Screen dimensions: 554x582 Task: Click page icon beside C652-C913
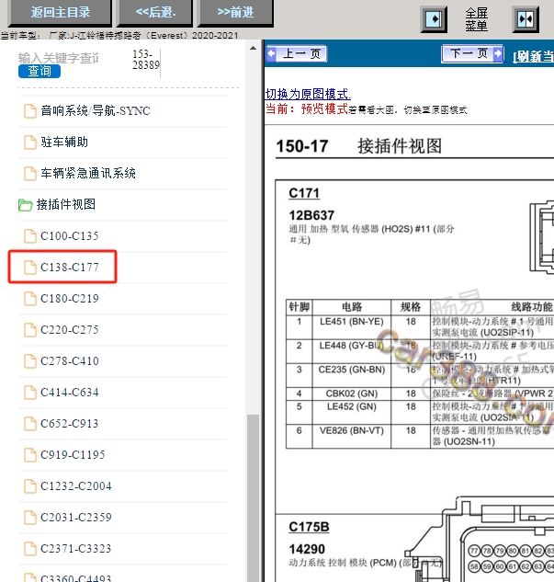[30, 424]
